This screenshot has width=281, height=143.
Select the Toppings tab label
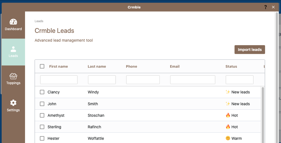13,83
